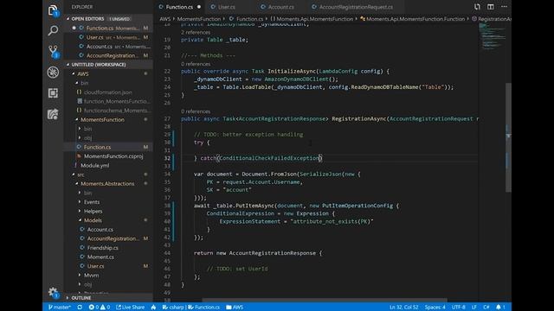554x311 pixels.
Task: Switch to the AccountRegistrationRequest.cs tab
Action: pos(356,7)
